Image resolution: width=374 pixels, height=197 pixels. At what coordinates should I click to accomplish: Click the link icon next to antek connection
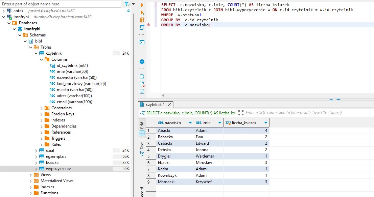(x=128, y=11)
